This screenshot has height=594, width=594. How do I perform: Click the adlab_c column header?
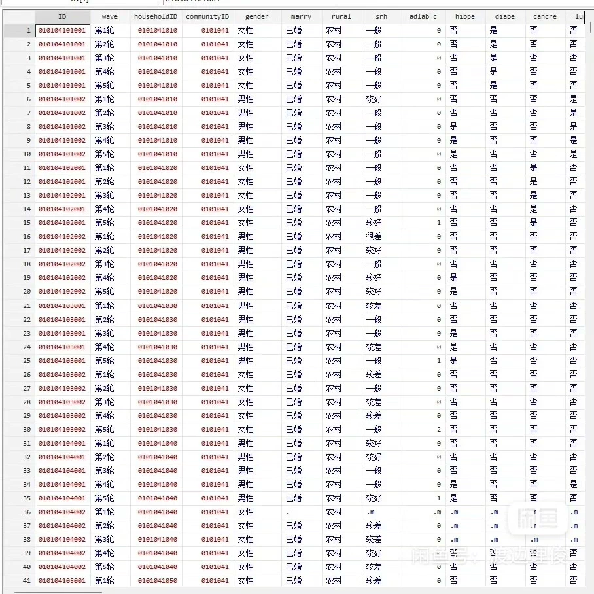pos(423,16)
